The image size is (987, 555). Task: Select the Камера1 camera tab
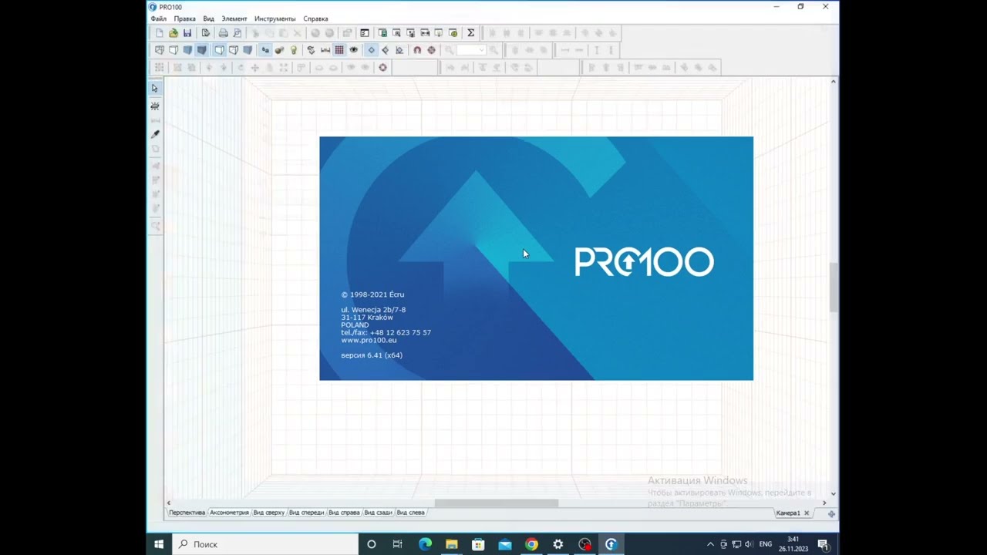788,513
